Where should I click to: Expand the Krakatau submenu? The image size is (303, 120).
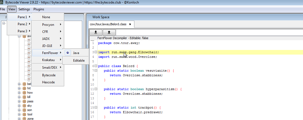click(x=48, y=60)
